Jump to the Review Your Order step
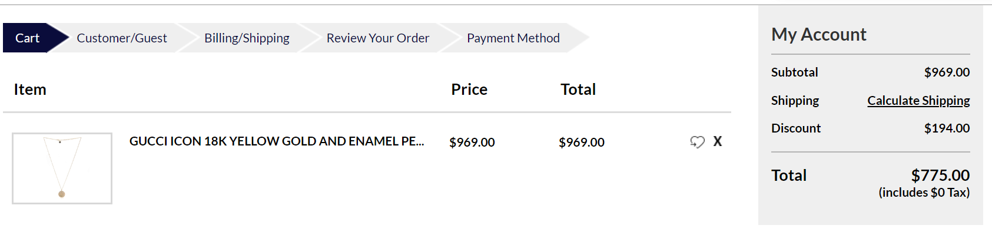Viewport: 992px width, 235px height. pyautogui.click(x=378, y=38)
